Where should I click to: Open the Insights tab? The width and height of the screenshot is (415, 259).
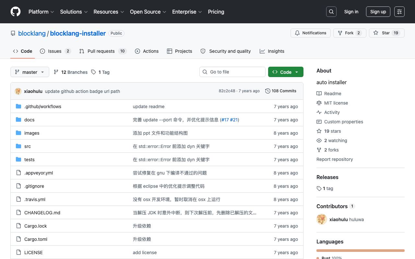[272, 51]
